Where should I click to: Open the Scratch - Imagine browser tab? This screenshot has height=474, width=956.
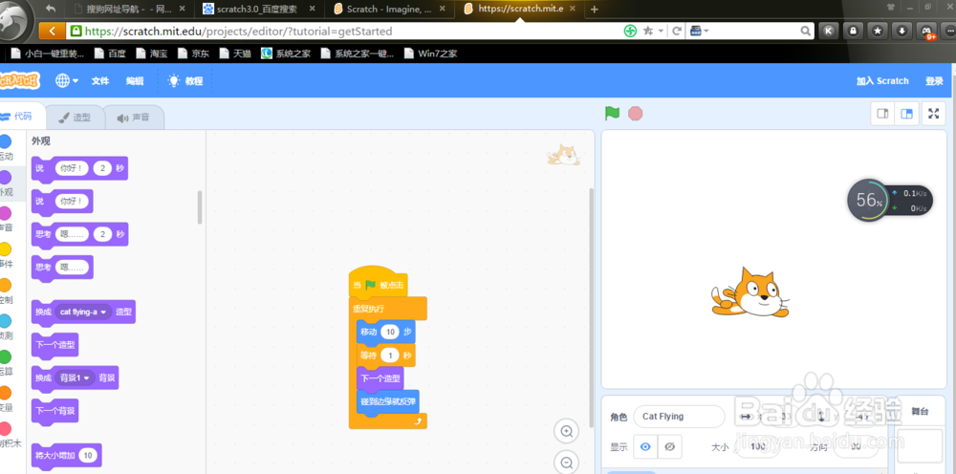click(x=388, y=10)
